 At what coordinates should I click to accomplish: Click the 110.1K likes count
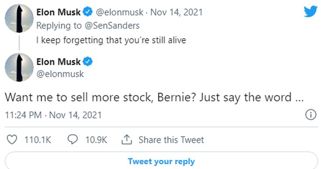tap(38, 140)
